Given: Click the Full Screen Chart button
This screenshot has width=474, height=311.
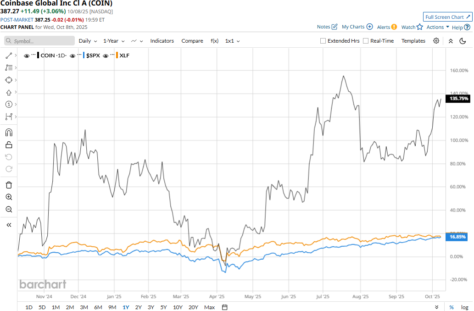Looking at the screenshot, I should 447,17.
